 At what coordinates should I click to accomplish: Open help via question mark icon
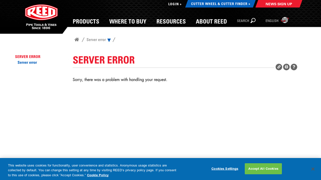(294, 67)
